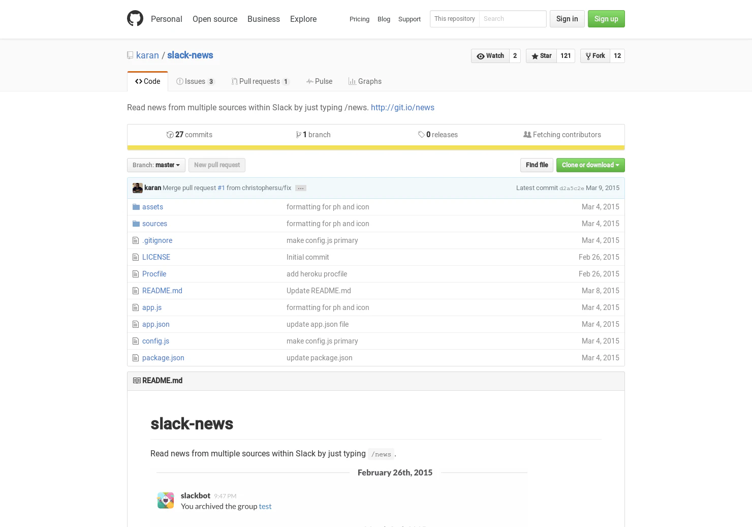
Task: Open the 'Initial commit' message link
Action: coord(307,257)
